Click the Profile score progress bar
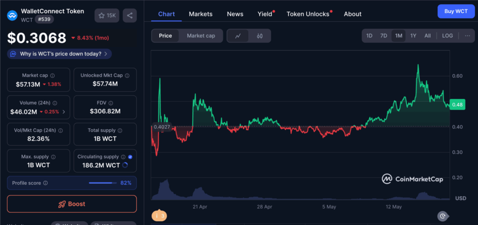Screen dimensions: 478x225 (103, 183)
